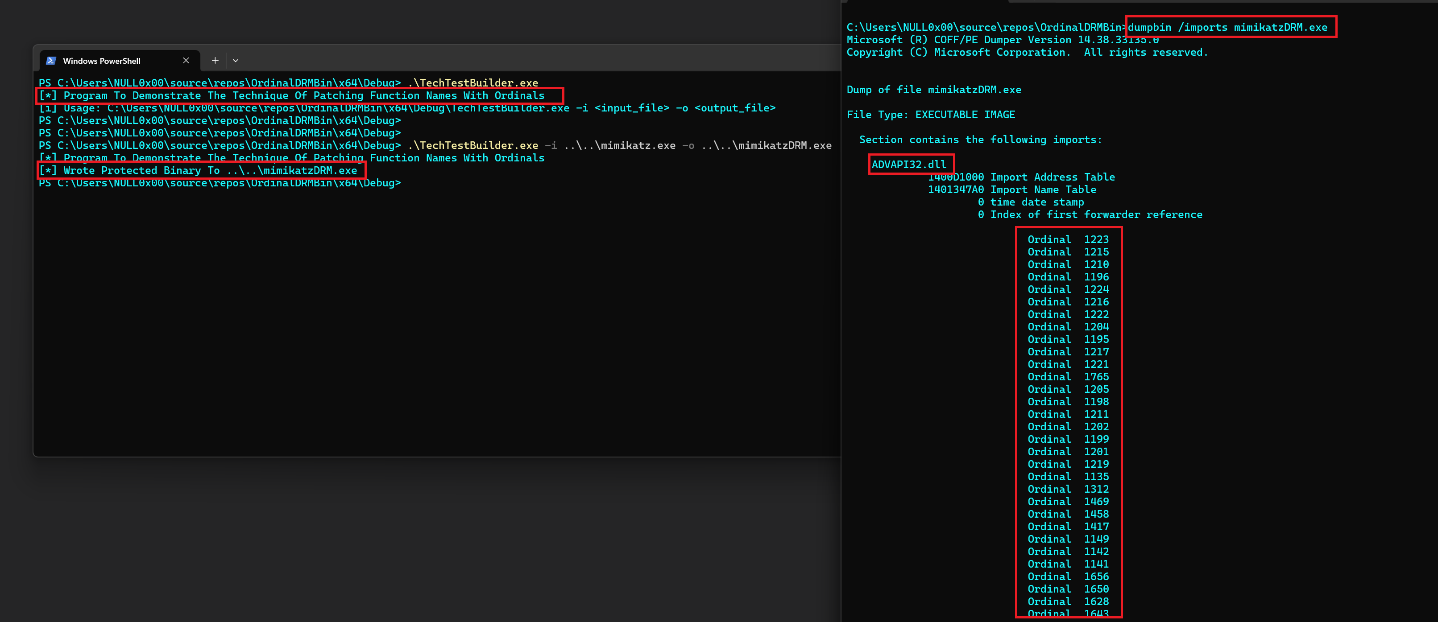
Task: Click 'Ordinal 1202' entry
Action: [x=1069, y=427]
